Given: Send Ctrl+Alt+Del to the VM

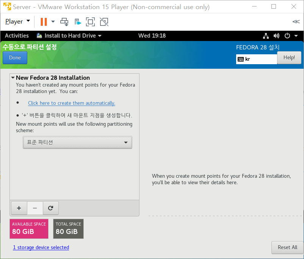Looking at the screenshot, I should click(64, 22).
